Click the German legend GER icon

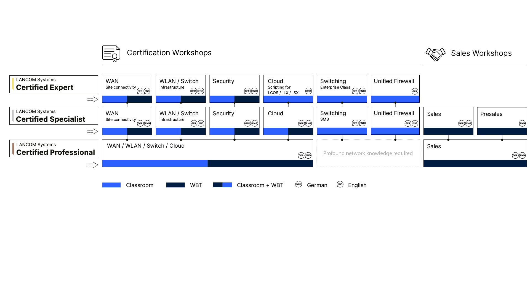pyautogui.click(x=299, y=184)
